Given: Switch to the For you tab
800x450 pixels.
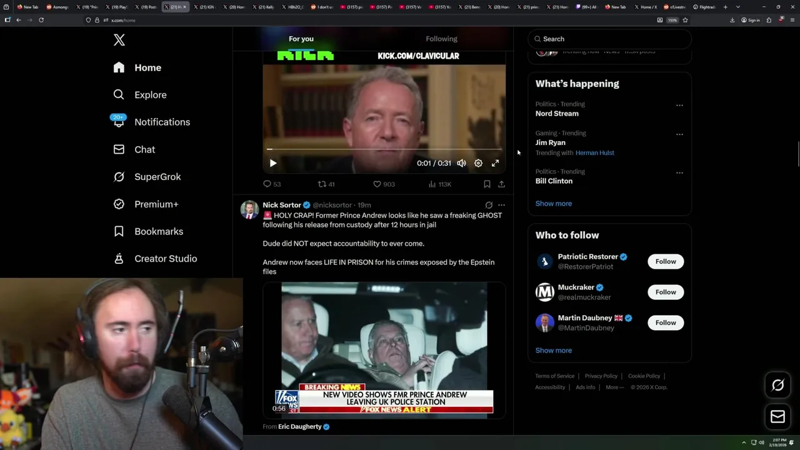Looking at the screenshot, I should (x=301, y=39).
